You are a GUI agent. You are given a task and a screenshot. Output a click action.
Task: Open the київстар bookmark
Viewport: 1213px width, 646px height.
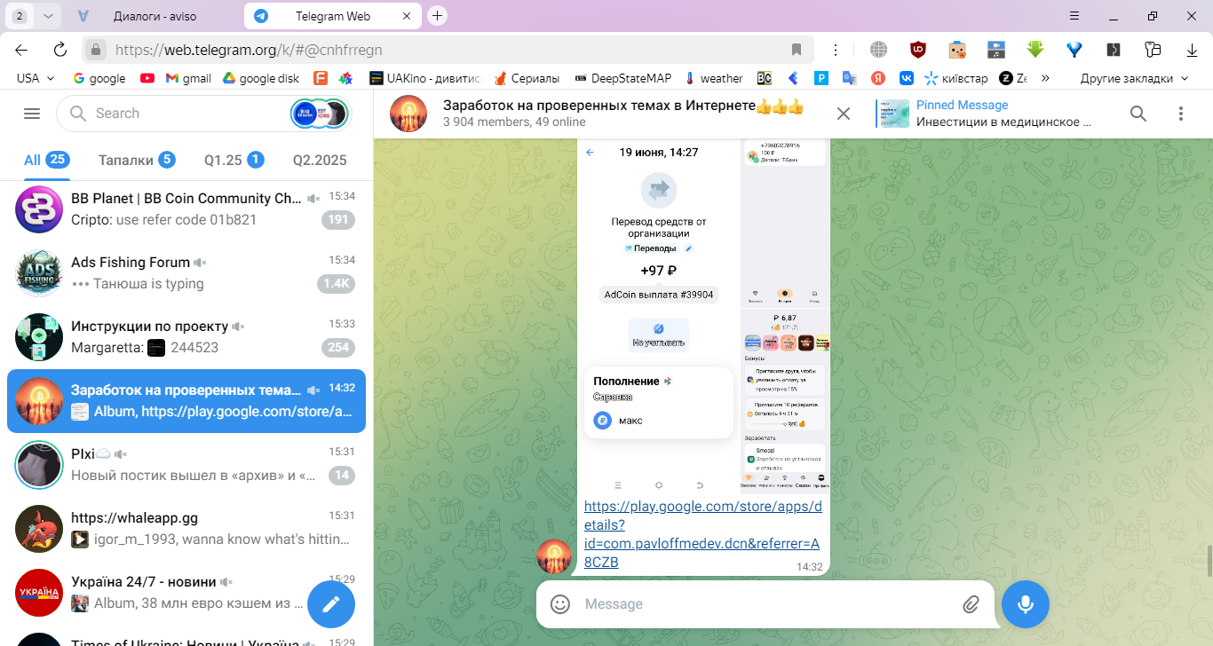tap(956, 78)
